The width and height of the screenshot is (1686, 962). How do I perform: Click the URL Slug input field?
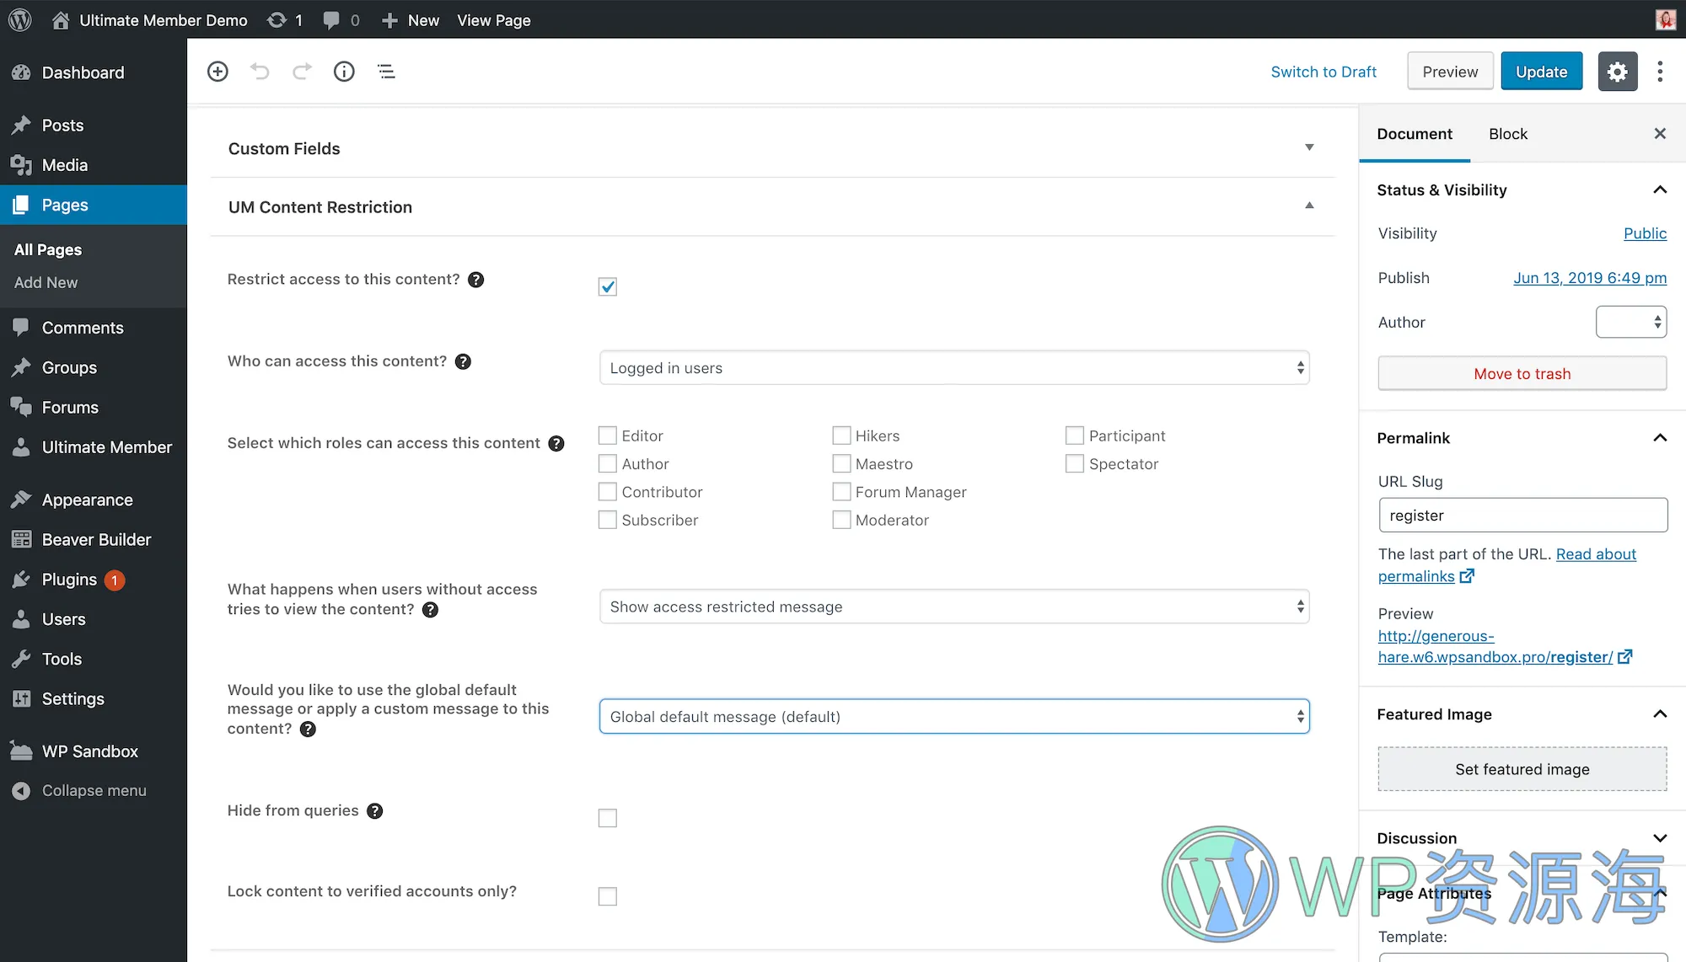pyautogui.click(x=1522, y=515)
